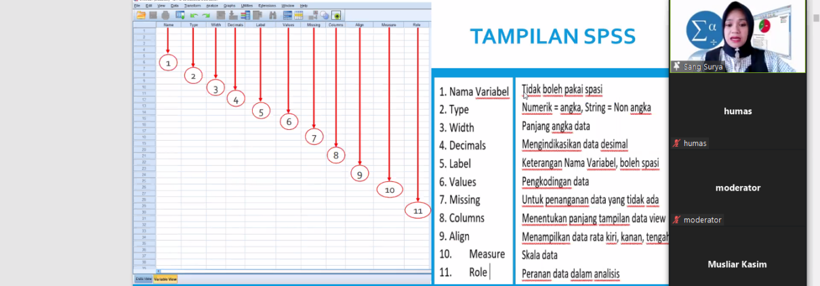Click the Insert variable toolbar icon

[298, 15]
